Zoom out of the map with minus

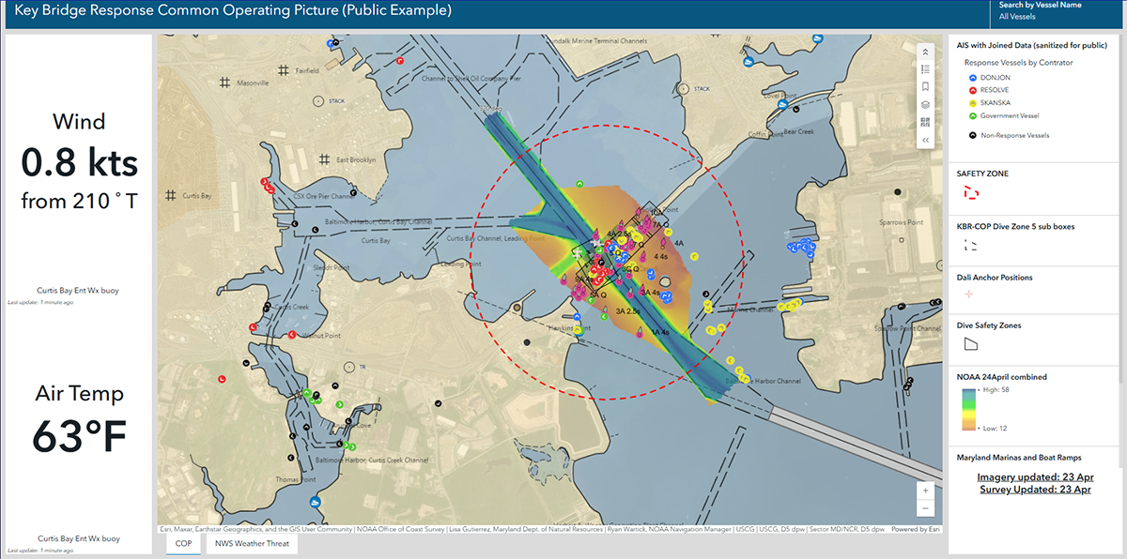pyautogui.click(x=925, y=508)
